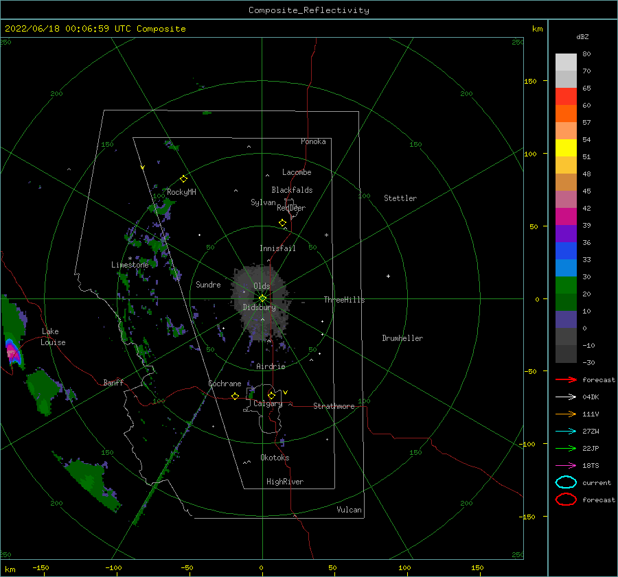Image resolution: width=618 pixels, height=577 pixels.
Task: Click the Olds town label
Action: 262,286
